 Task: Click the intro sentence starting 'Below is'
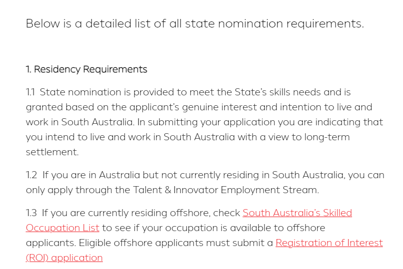pos(195,23)
